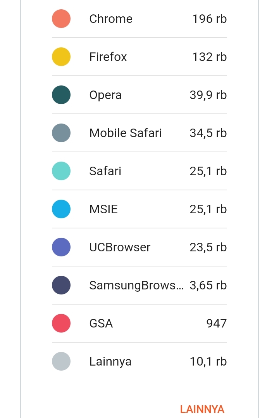Click the gray Mobile Safari dot

tap(61, 133)
